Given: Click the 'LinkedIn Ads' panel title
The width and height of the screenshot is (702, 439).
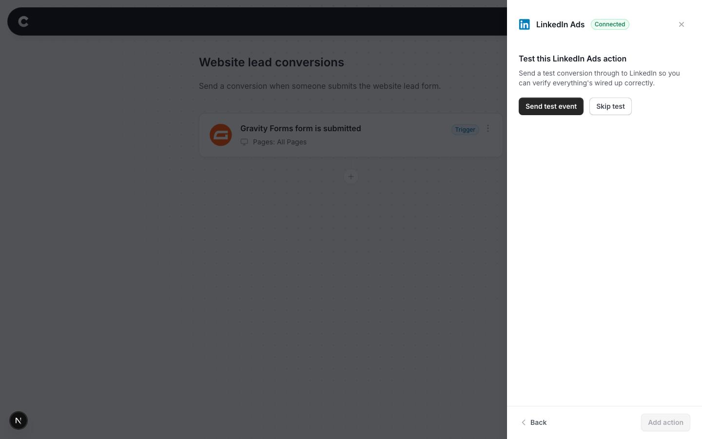Looking at the screenshot, I should [560, 24].
